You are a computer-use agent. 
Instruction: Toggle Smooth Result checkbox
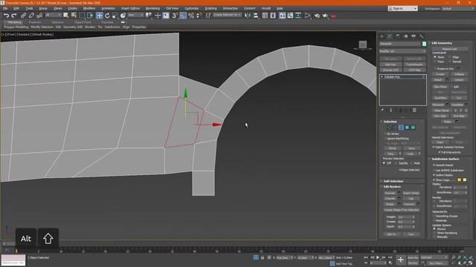coord(434,165)
